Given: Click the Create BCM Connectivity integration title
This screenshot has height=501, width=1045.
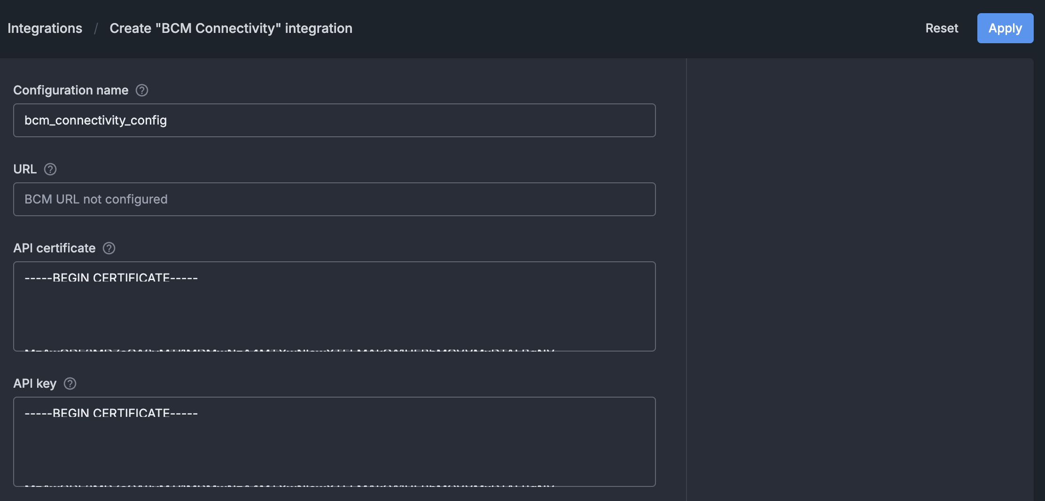Looking at the screenshot, I should coord(231,28).
